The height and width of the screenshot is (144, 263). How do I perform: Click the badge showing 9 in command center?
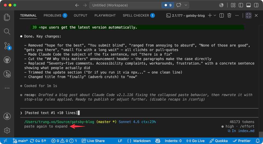point(168,5)
